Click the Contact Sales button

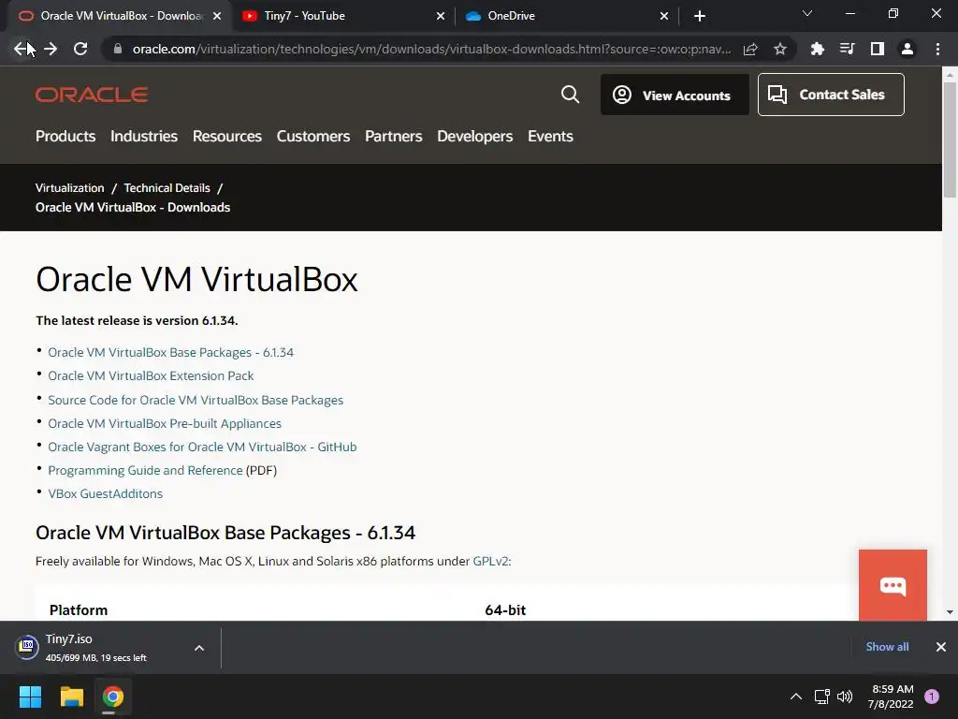pyautogui.click(x=831, y=95)
